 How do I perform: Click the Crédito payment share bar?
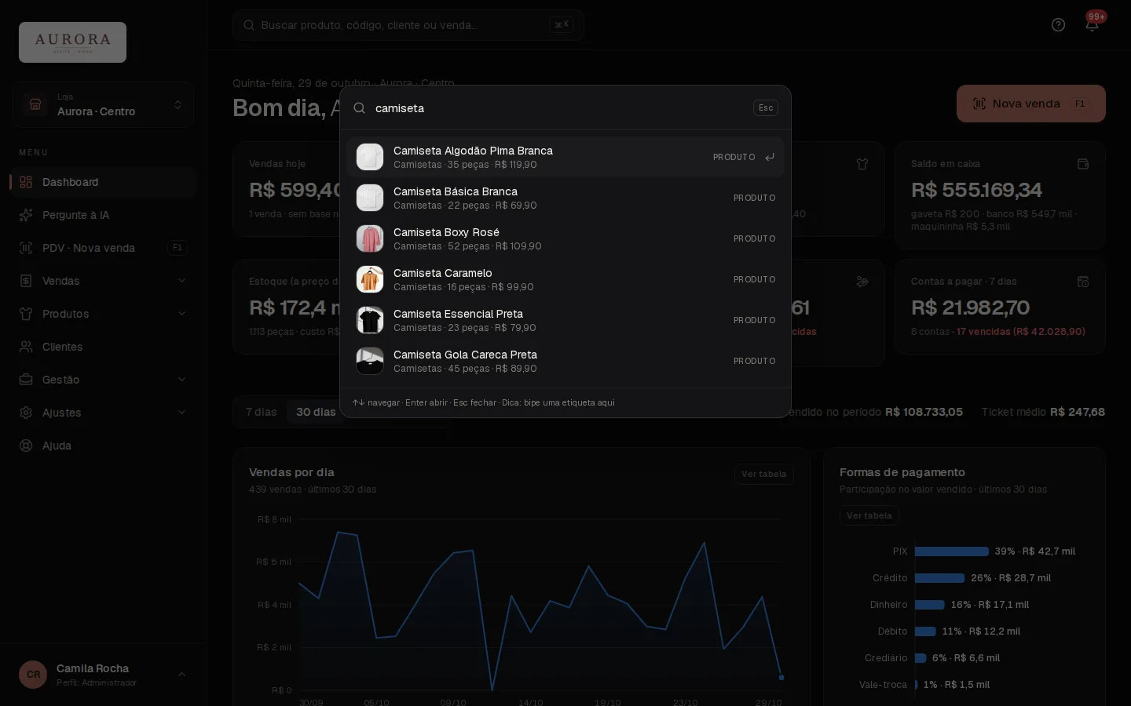click(x=939, y=578)
